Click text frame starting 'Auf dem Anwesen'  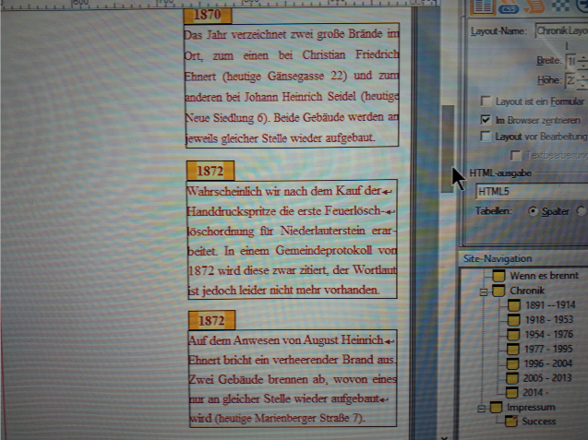[293, 378]
